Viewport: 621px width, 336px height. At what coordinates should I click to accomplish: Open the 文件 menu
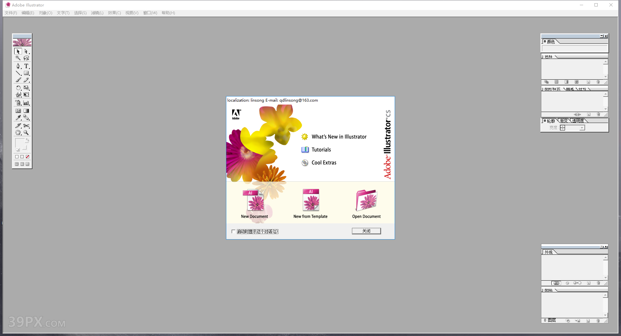click(x=10, y=13)
